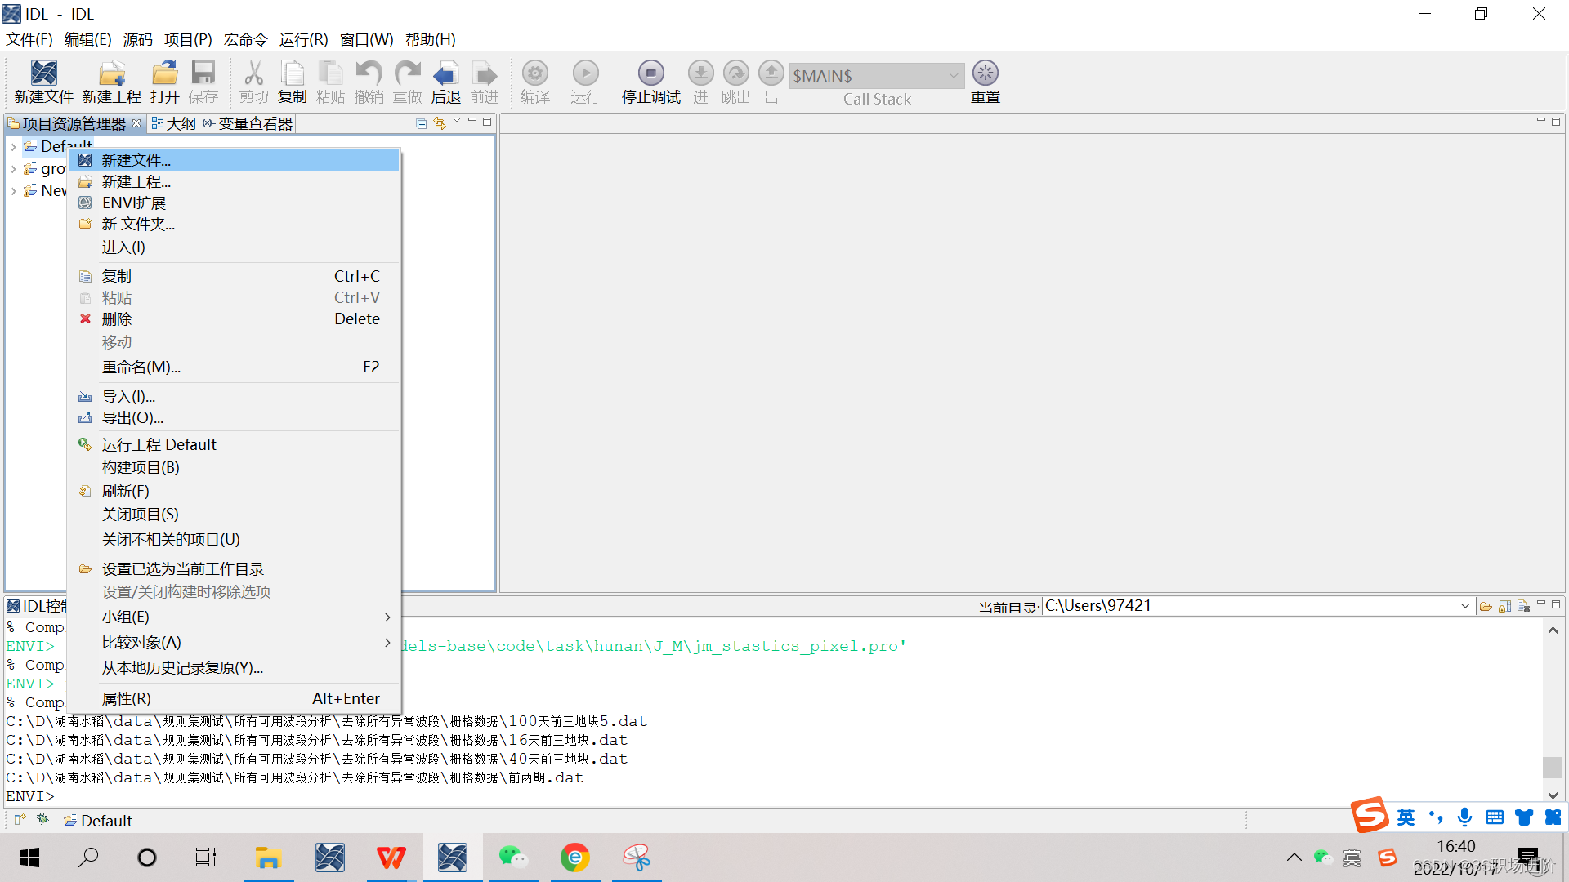
Task: Switch to the 变量查看器 tab
Action: click(x=254, y=123)
